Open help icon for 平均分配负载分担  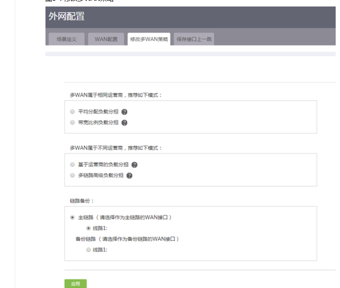pyautogui.click(x=124, y=112)
